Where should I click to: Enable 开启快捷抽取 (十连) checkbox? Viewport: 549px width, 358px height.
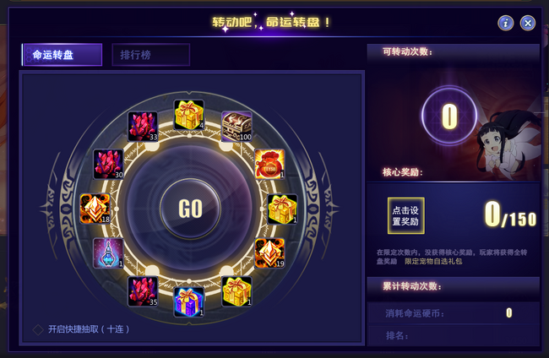coord(38,329)
